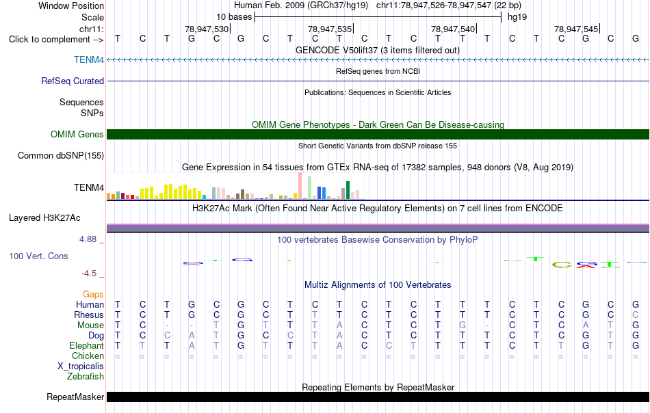Click the 78,947,545 coordinate tick label
The height and width of the screenshot is (413, 650).
click(576, 29)
